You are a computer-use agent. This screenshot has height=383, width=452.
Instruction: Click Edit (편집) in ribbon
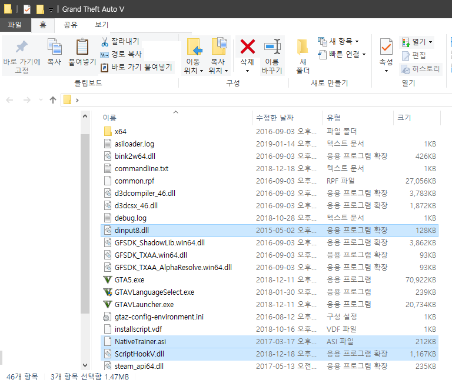pyautogui.click(x=414, y=56)
